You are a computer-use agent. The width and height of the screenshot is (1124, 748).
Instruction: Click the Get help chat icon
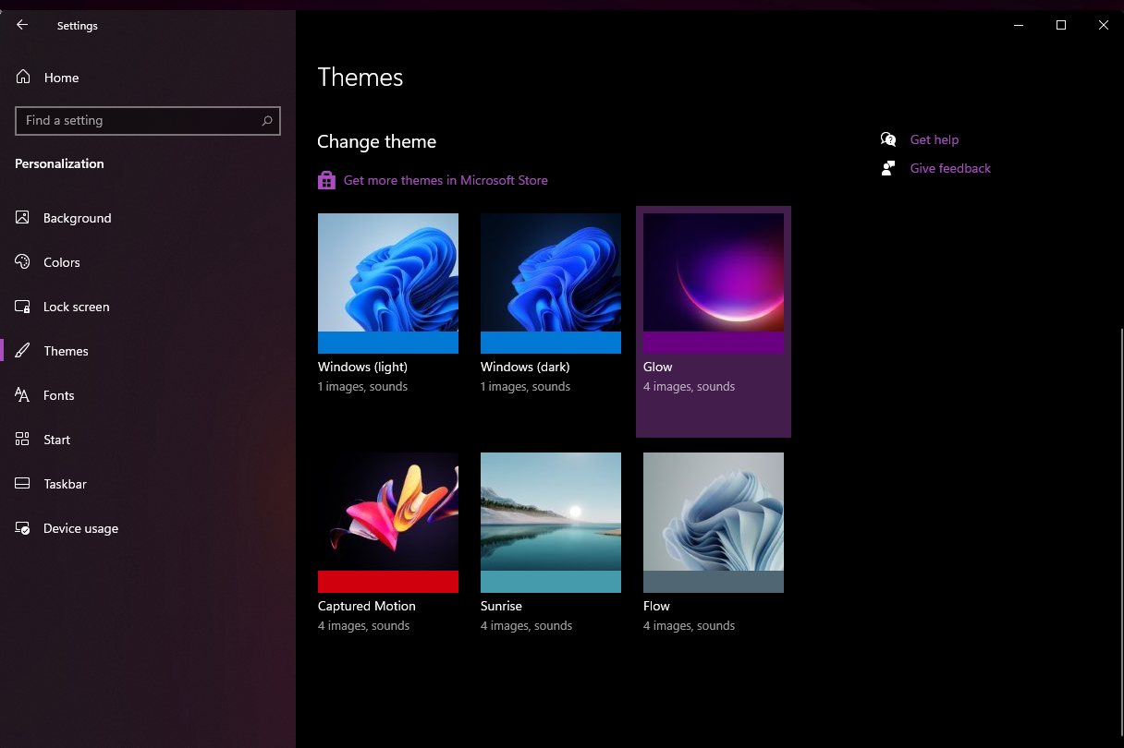[x=888, y=139]
